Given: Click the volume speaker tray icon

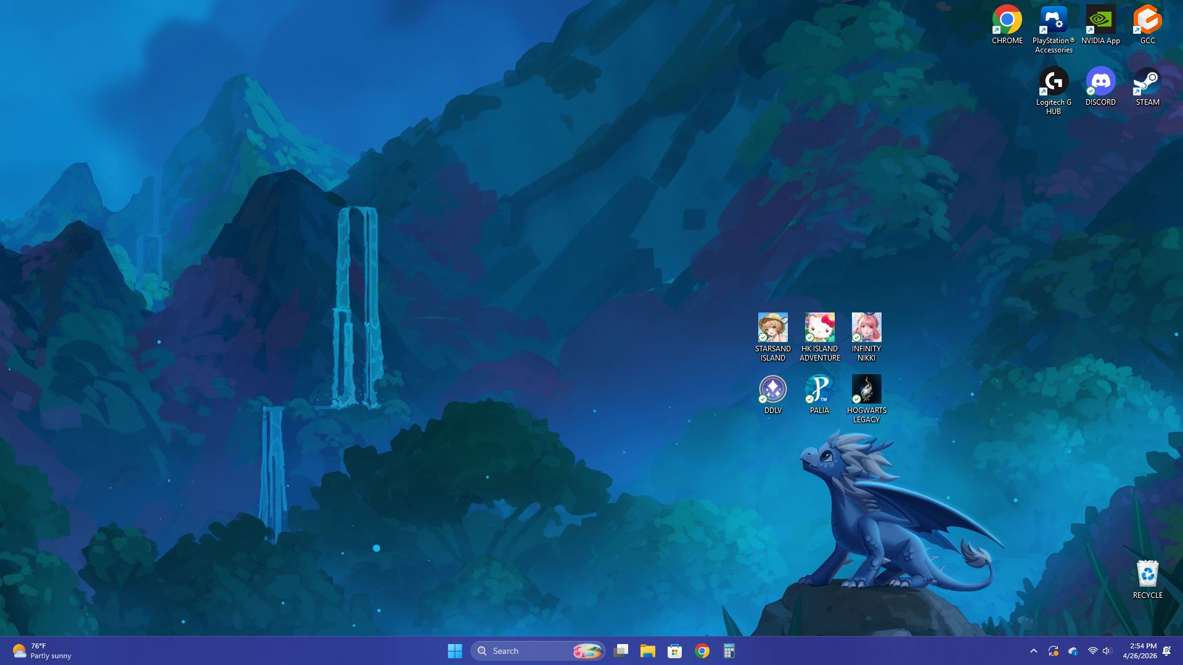Looking at the screenshot, I should point(1107,651).
